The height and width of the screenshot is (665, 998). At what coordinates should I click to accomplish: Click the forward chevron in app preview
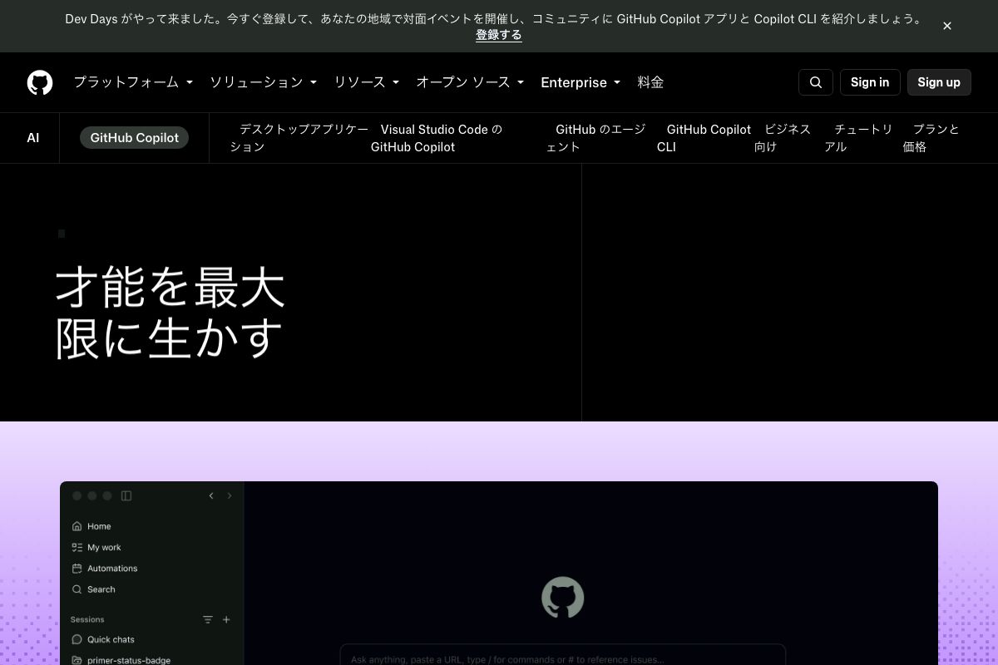230,495
